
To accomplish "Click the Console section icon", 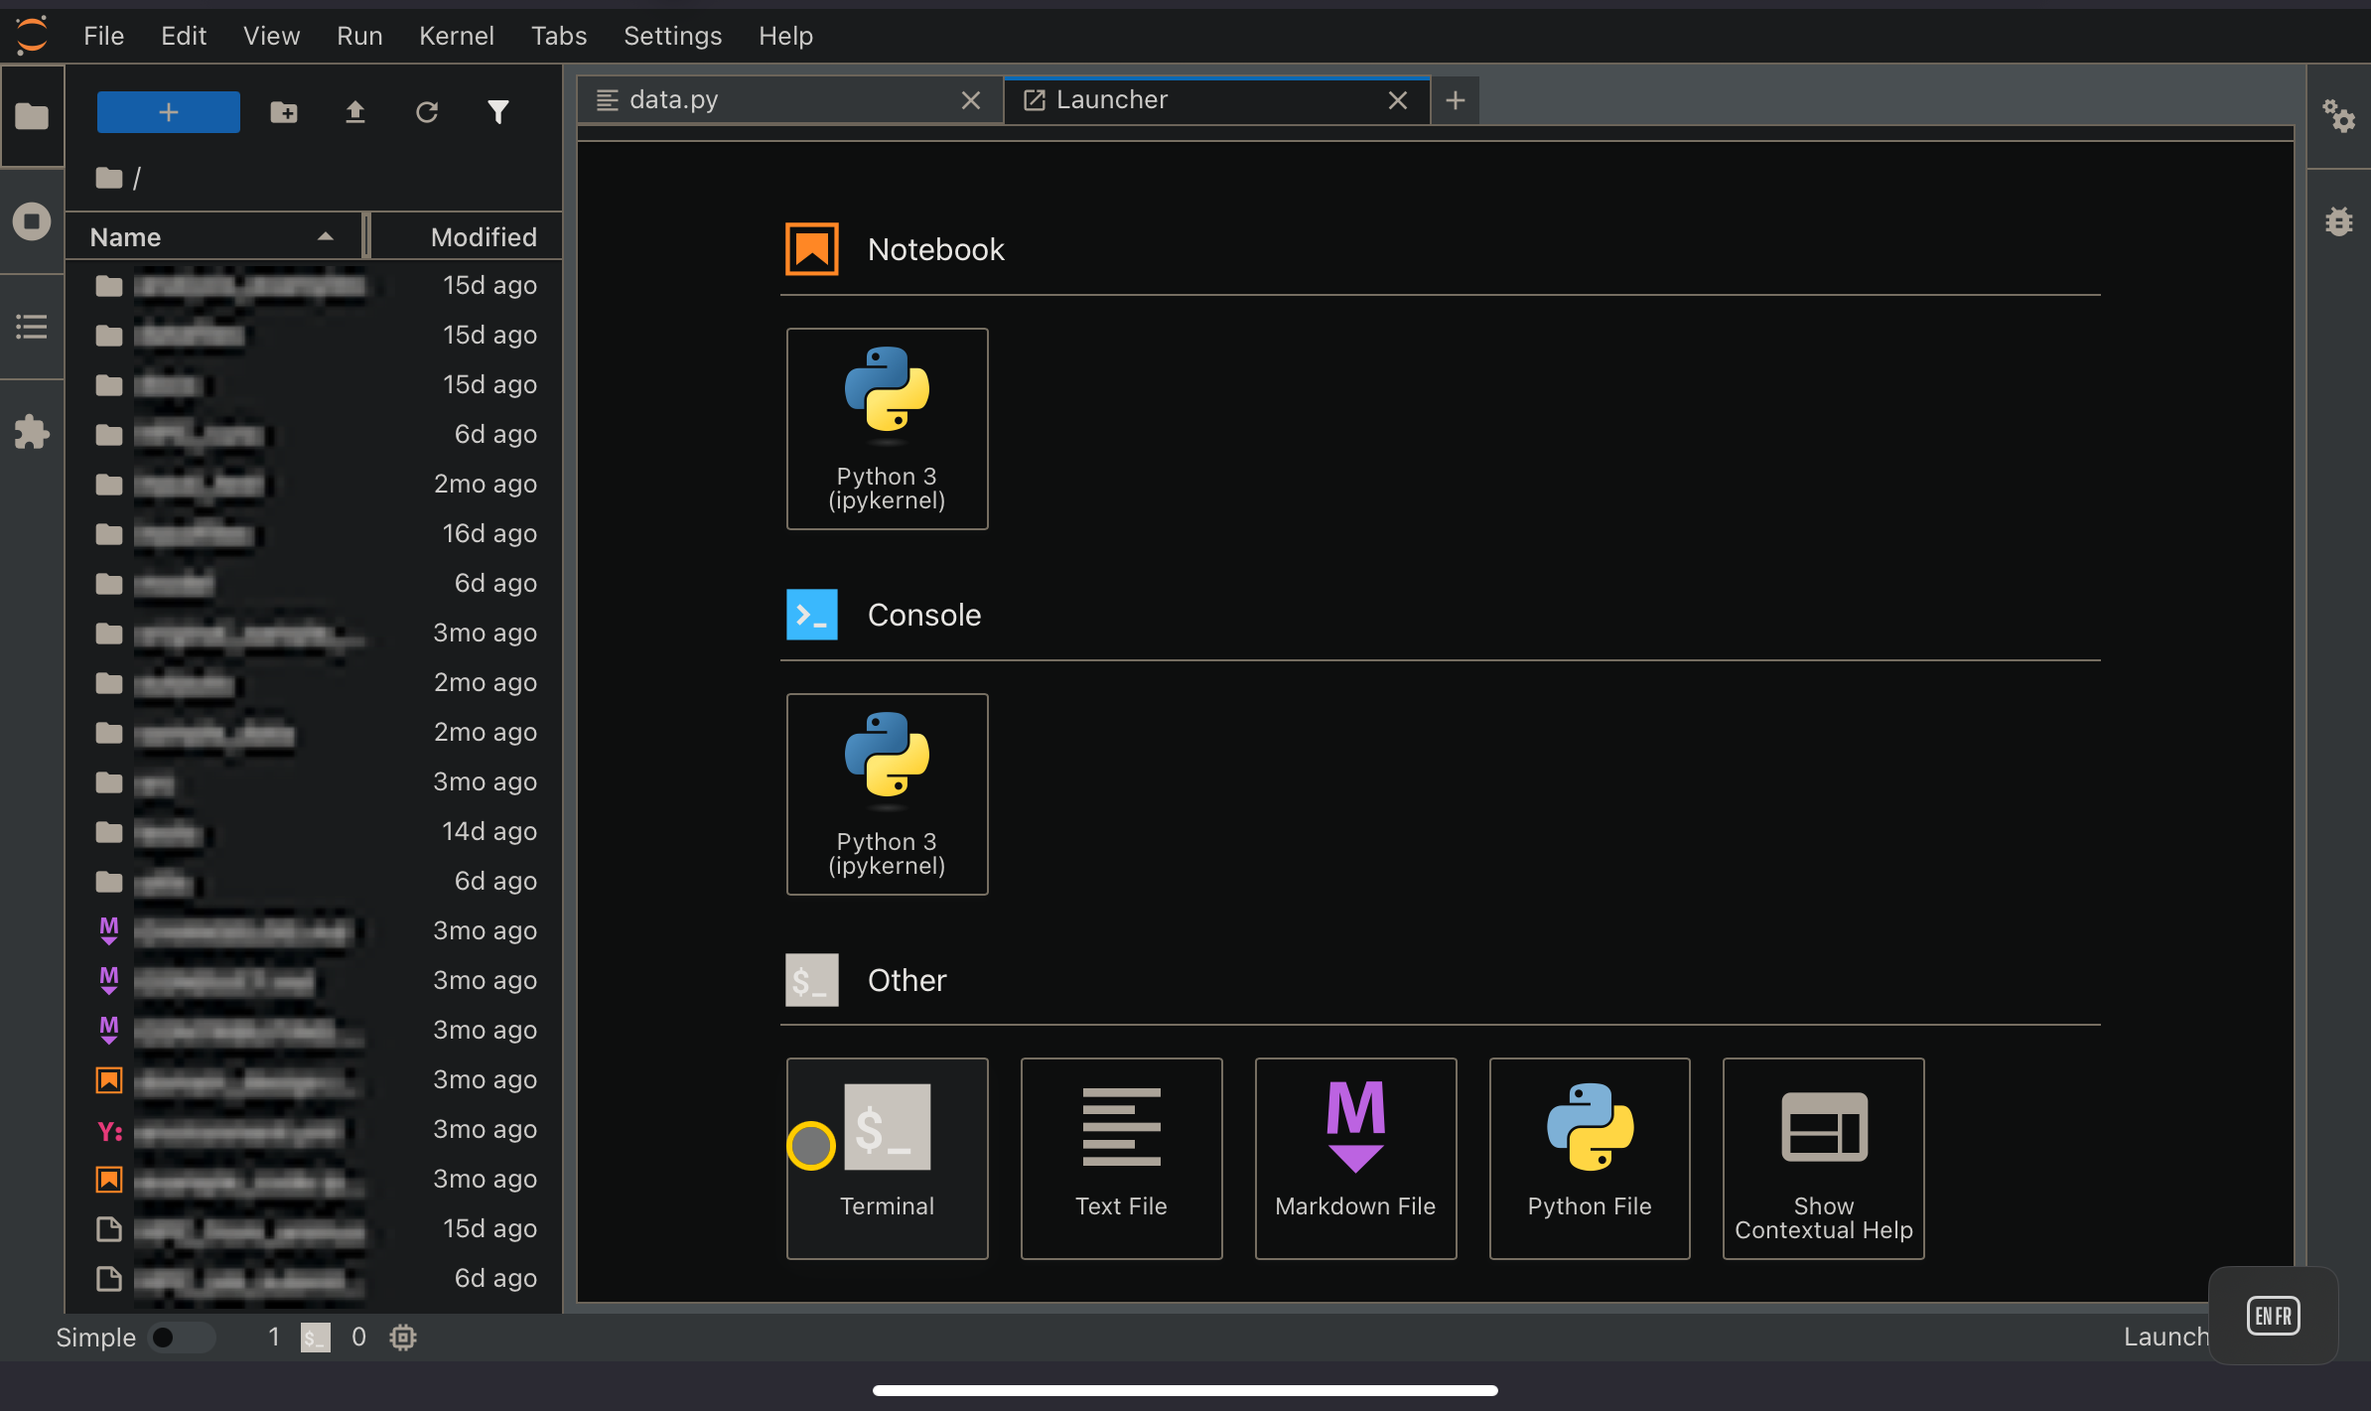I will [812, 614].
